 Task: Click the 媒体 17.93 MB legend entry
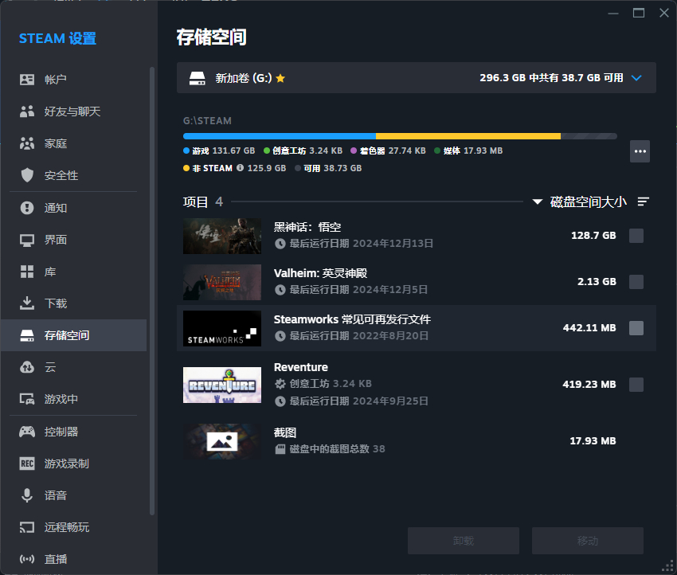(x=468, y=151)
